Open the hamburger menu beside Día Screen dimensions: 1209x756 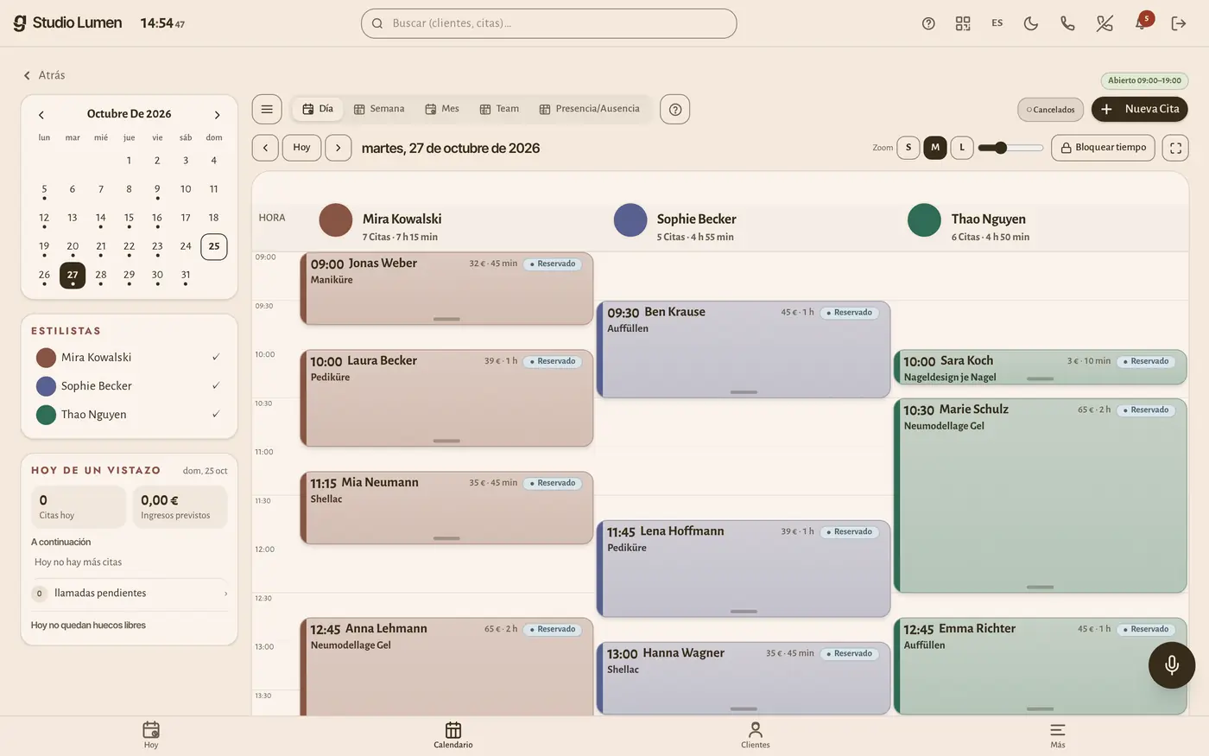point(267,109)
